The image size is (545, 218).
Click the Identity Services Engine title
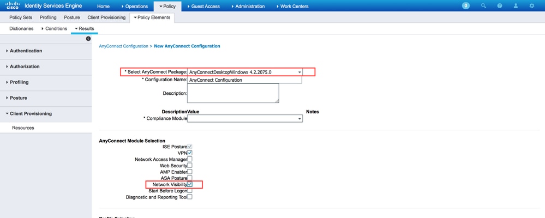[x=53, y=6]
